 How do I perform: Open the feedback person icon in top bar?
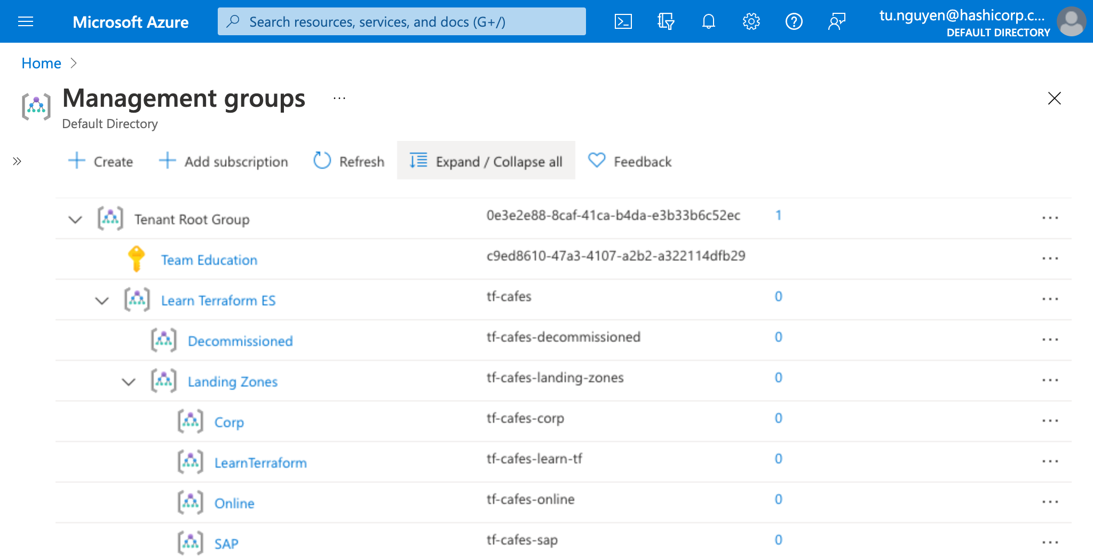[836, 21]
